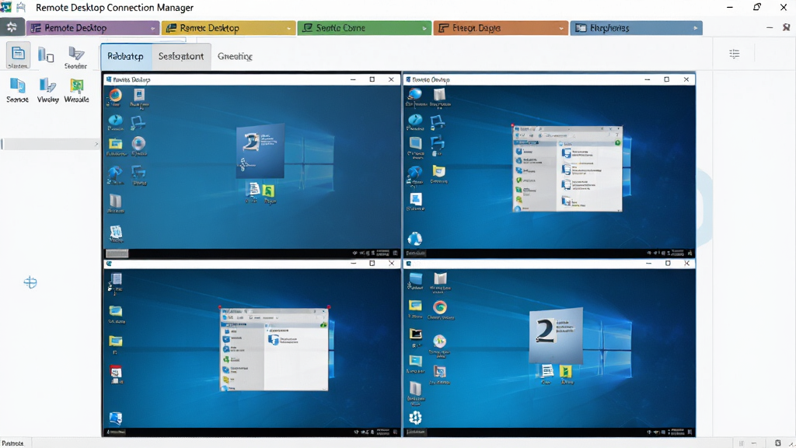The image size is (796, 448).
Task: Click the crosshair icon in the left sidebar
Action: coord(30,282)
